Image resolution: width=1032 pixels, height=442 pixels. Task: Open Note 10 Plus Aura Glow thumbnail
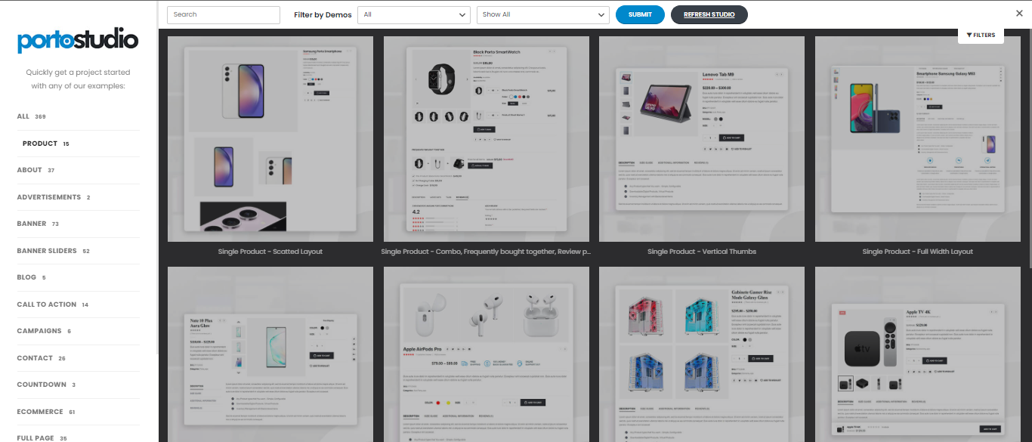click(x=270, y=354)
